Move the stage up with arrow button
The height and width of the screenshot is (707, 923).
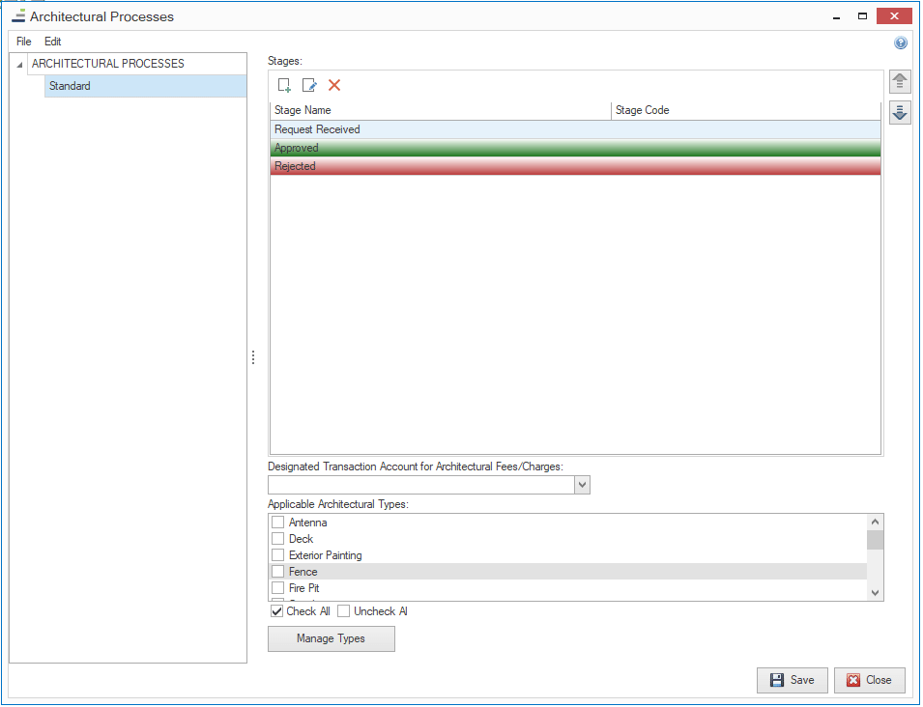click(x=900, y=81)
